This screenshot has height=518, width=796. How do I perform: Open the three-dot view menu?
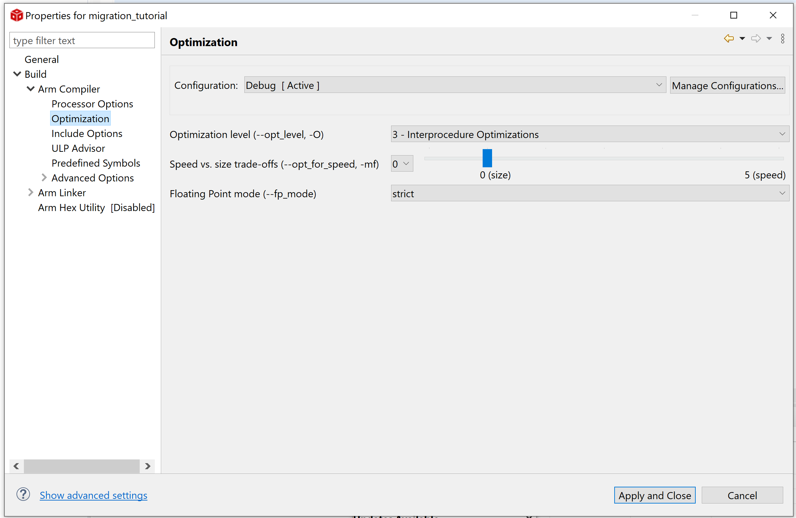click(x=783, y=38)
